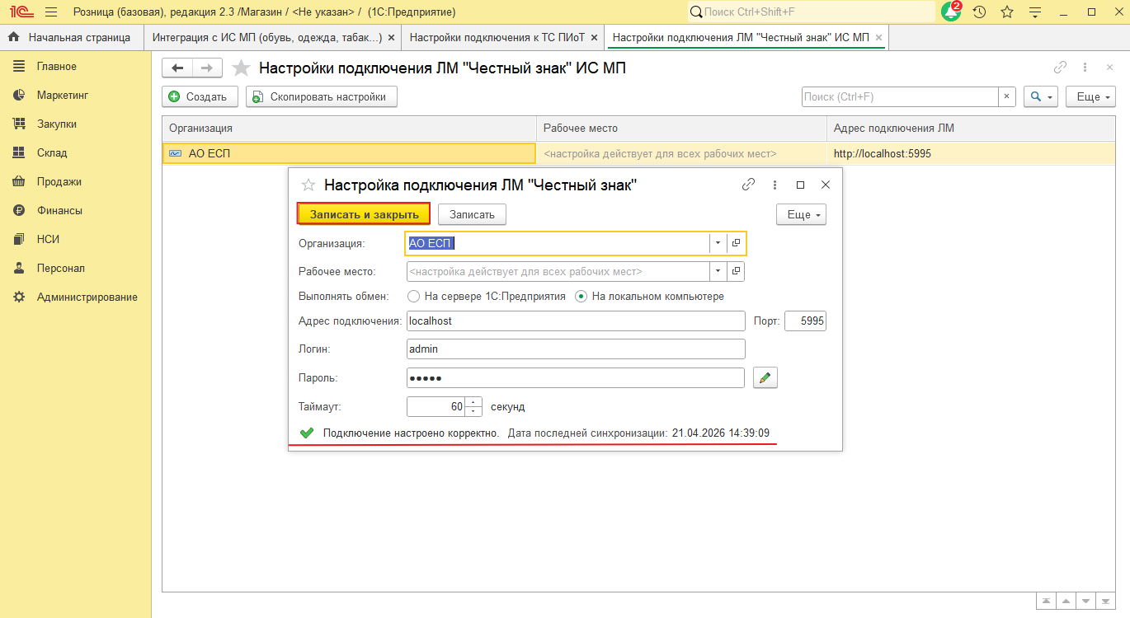Close list page with the X icon
Screen dimensions: 1130x618
1109,68
